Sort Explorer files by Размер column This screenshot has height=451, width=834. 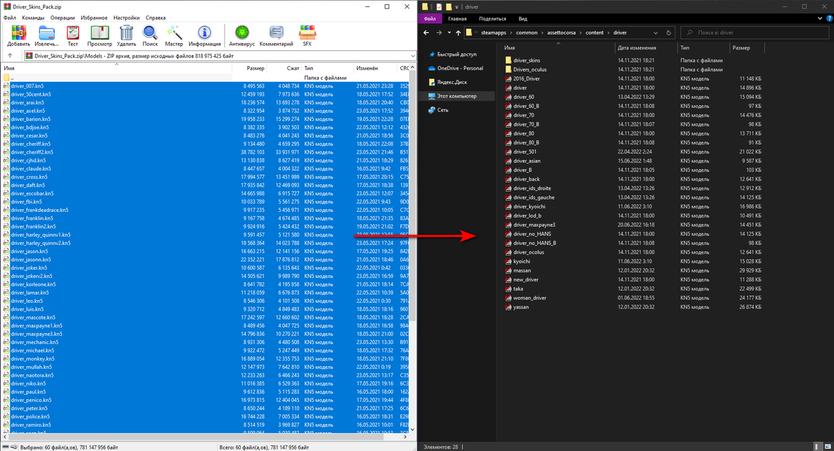(x=748, y=48)
